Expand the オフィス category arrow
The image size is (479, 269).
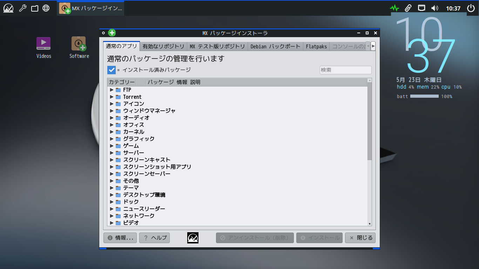pos(112,125)
